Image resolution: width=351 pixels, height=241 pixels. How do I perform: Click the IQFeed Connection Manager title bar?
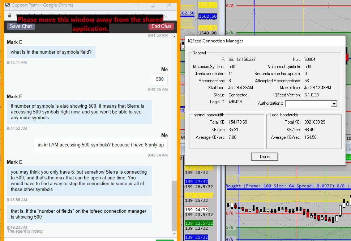tap(265, 41)
